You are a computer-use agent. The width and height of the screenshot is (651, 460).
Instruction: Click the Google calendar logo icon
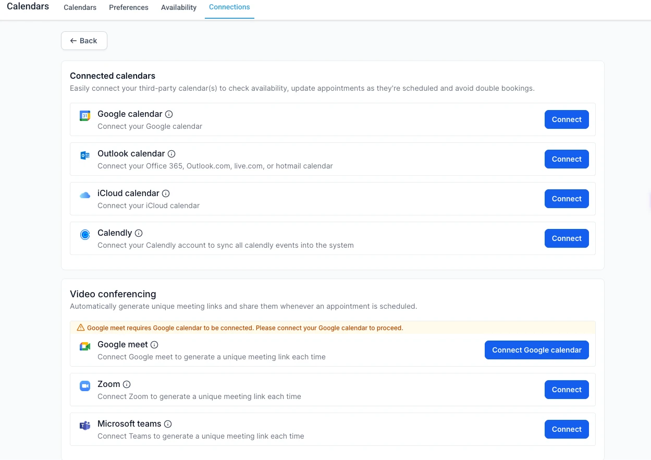[x=85, y=116]
